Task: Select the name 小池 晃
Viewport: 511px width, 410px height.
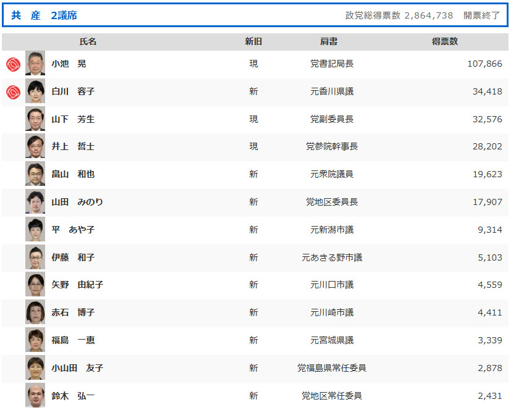Action: point(69,64)
